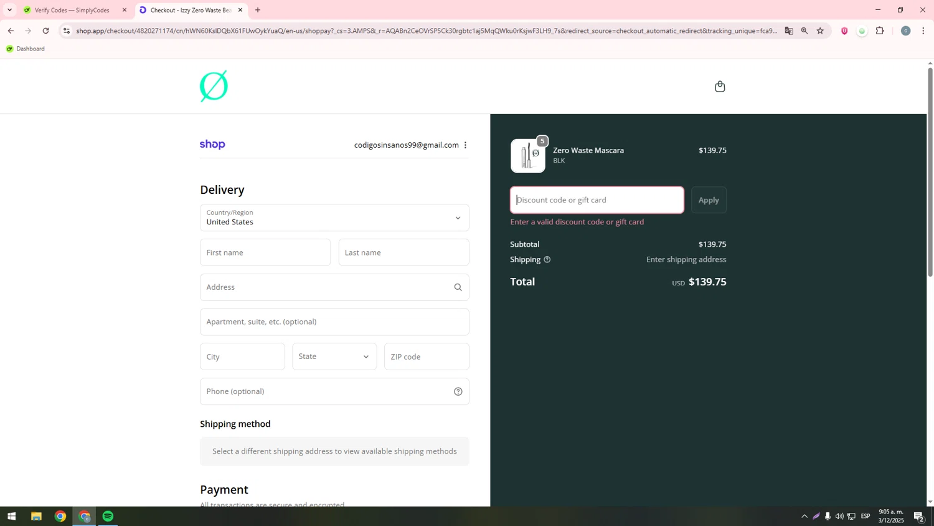The image size is (934, 526).
Task: Open the Extensions puzzle icon
Action: (x=880, y=31)
